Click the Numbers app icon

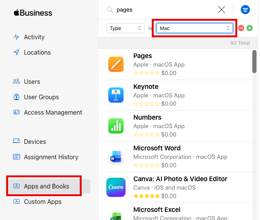point(116,126)
